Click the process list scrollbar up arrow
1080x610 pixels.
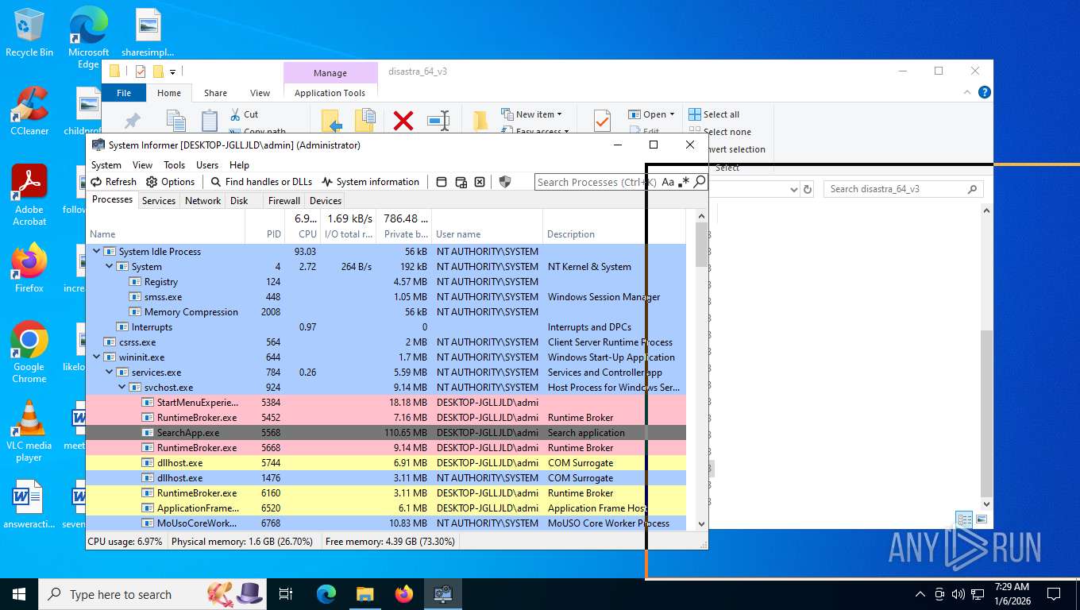click(x=701, y=216)
